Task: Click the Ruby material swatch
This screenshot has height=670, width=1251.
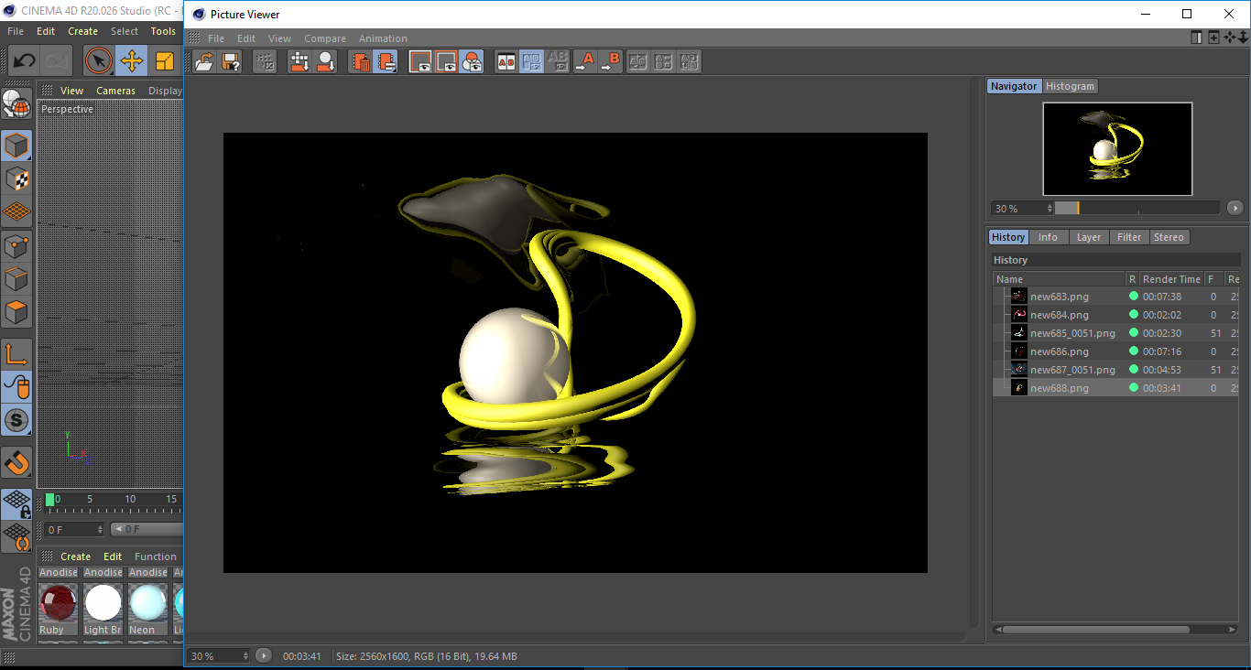Action: click(58, 603)
